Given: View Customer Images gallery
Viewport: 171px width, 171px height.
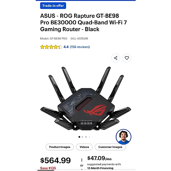Looking at the screenshot, I should click(110, 147).
